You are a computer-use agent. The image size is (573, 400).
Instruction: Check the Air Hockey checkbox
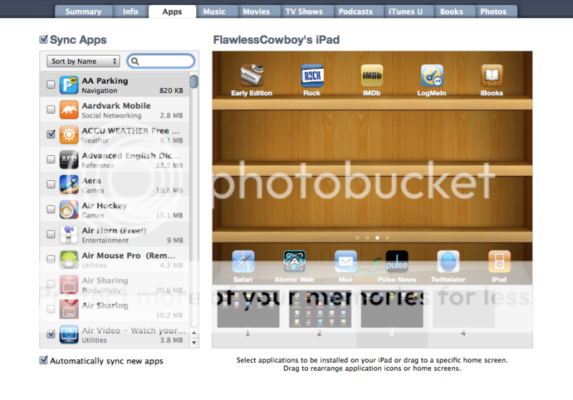[x=51, y=209]
